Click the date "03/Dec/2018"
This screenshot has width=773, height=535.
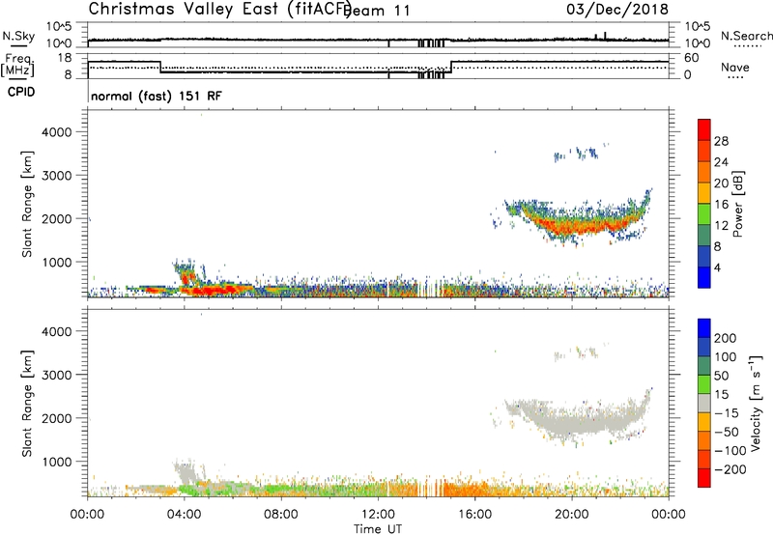pyautogui.click(x=617, y=9)
